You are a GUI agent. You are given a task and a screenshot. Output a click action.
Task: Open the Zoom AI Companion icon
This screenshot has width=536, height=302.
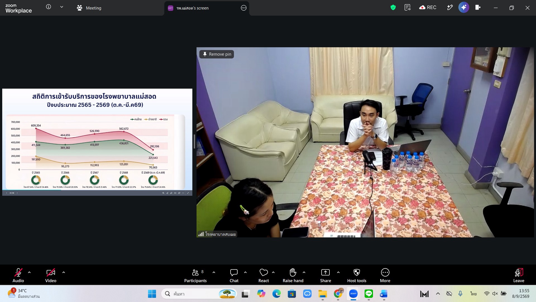tap(464, 8)
